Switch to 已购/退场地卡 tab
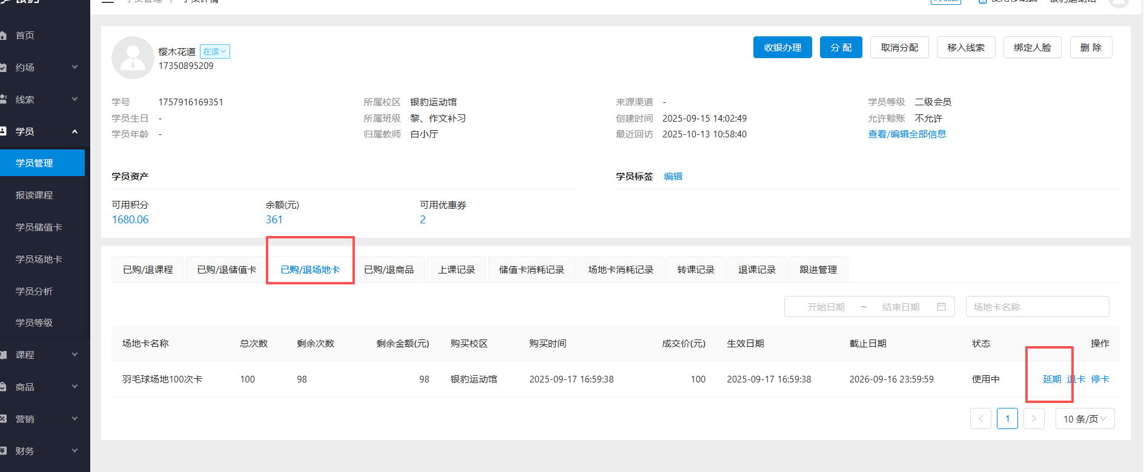Image resolution: width=1144 pixels, height=472 pixels. pyautogui.click(x=310, y=270)
